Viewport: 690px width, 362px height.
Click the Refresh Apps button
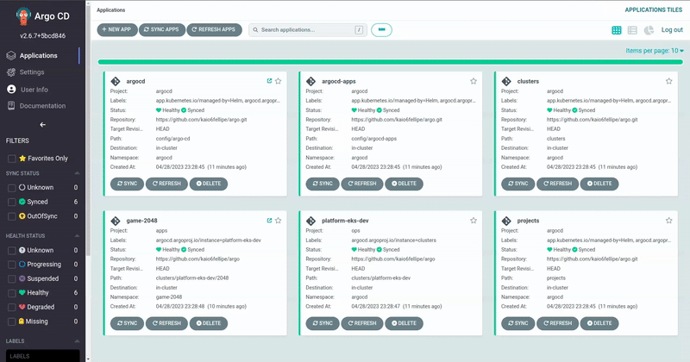click(214, 29)
